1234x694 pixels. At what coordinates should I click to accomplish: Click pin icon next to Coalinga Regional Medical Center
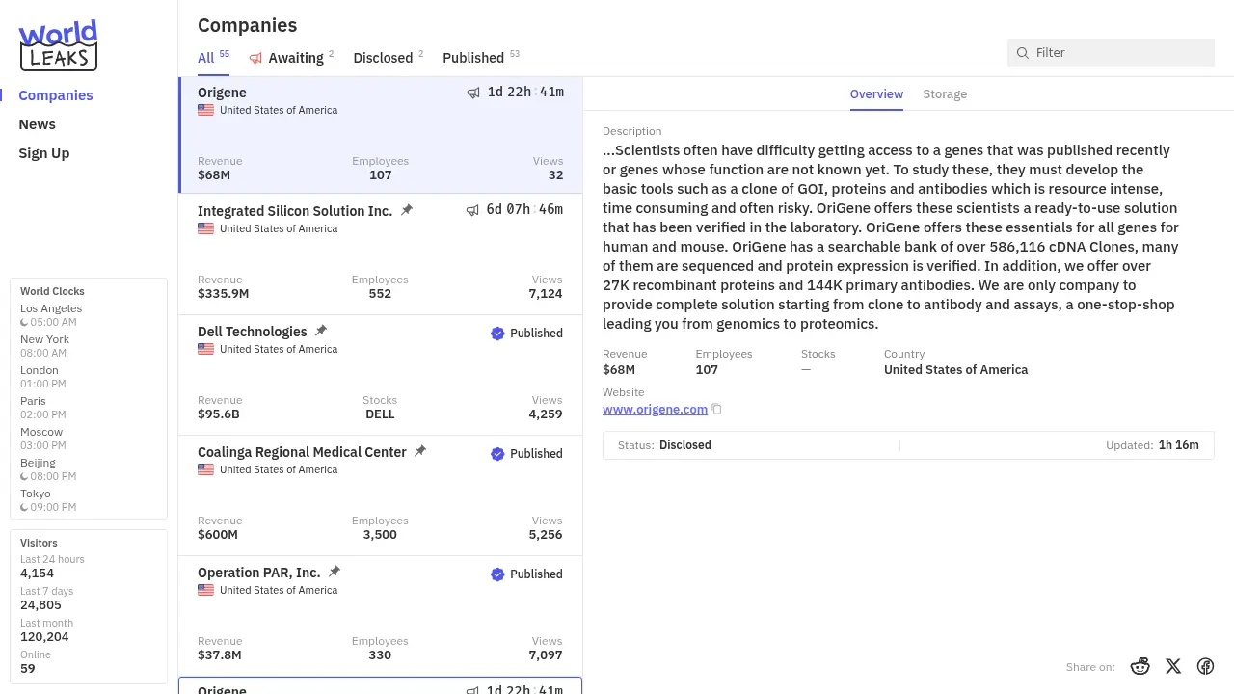point(420,451)
